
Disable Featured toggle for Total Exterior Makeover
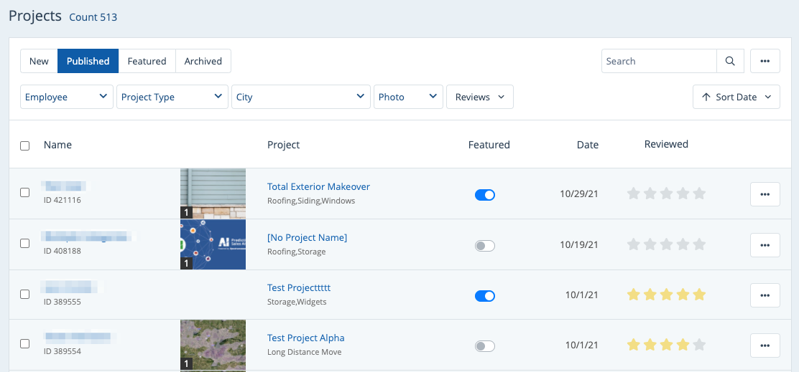485,195
